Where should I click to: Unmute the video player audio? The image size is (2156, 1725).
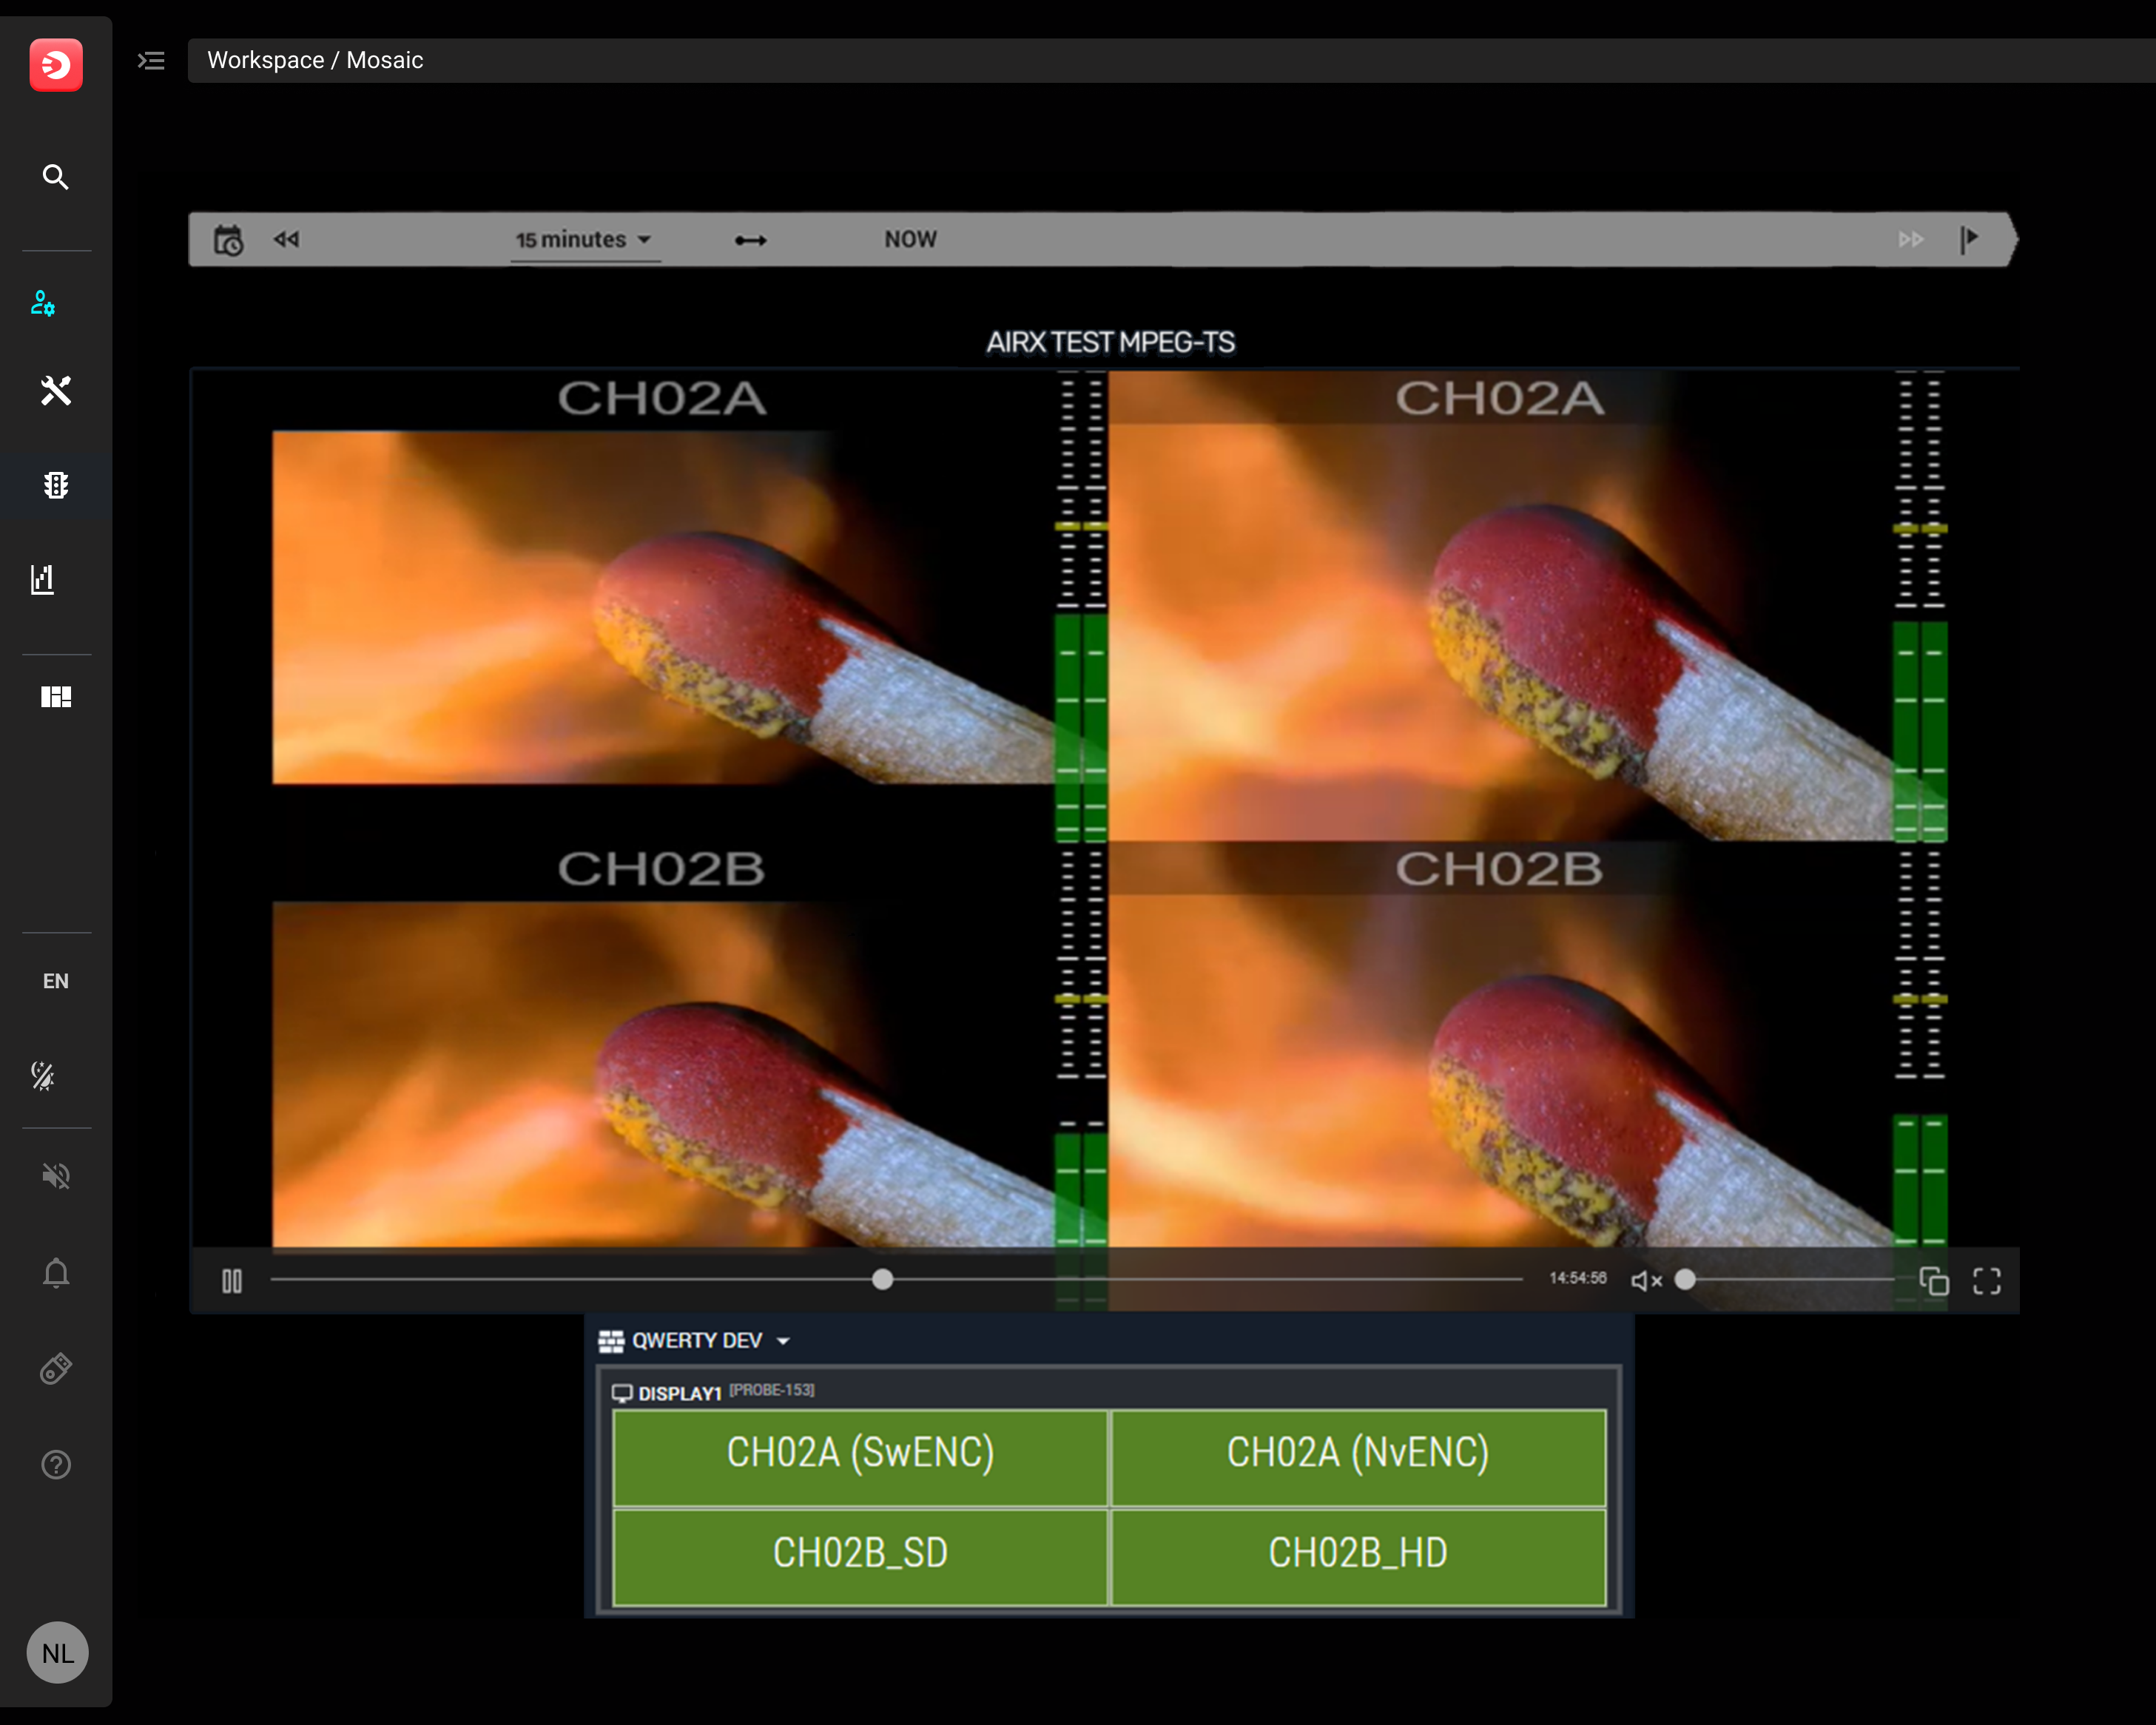[x=1646, y=1281]
